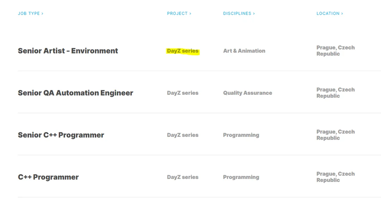
Task: Open the LOCATION filter dropdown
Action: click(x=330, y=13)
